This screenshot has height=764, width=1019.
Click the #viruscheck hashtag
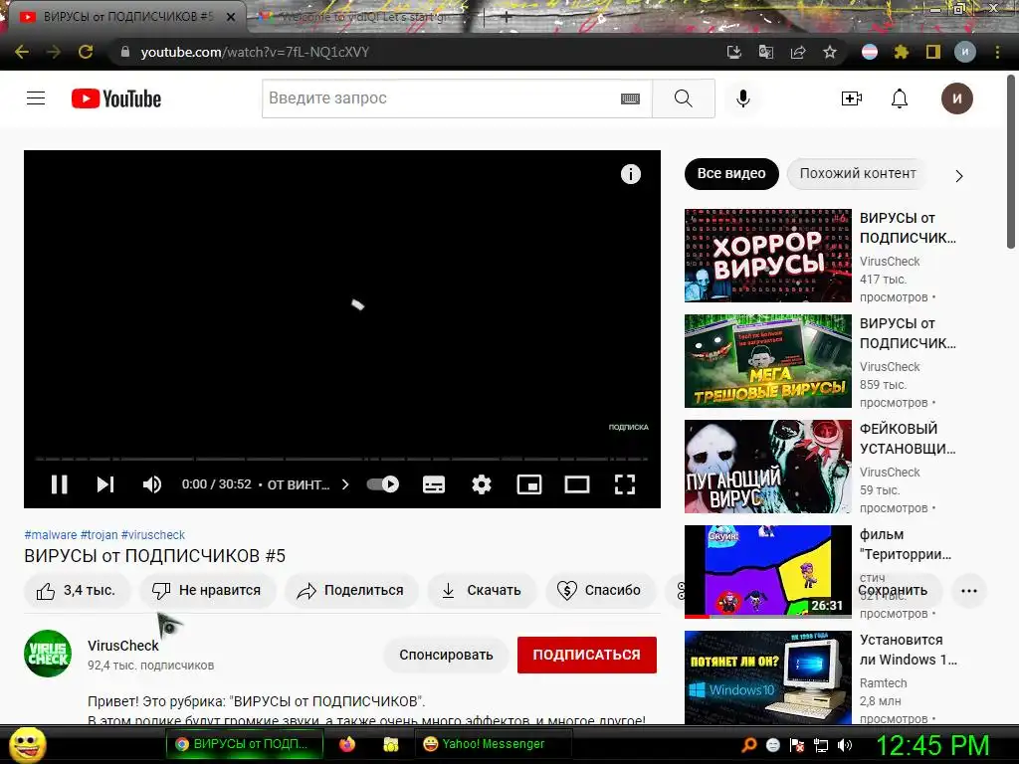[152, 534]
